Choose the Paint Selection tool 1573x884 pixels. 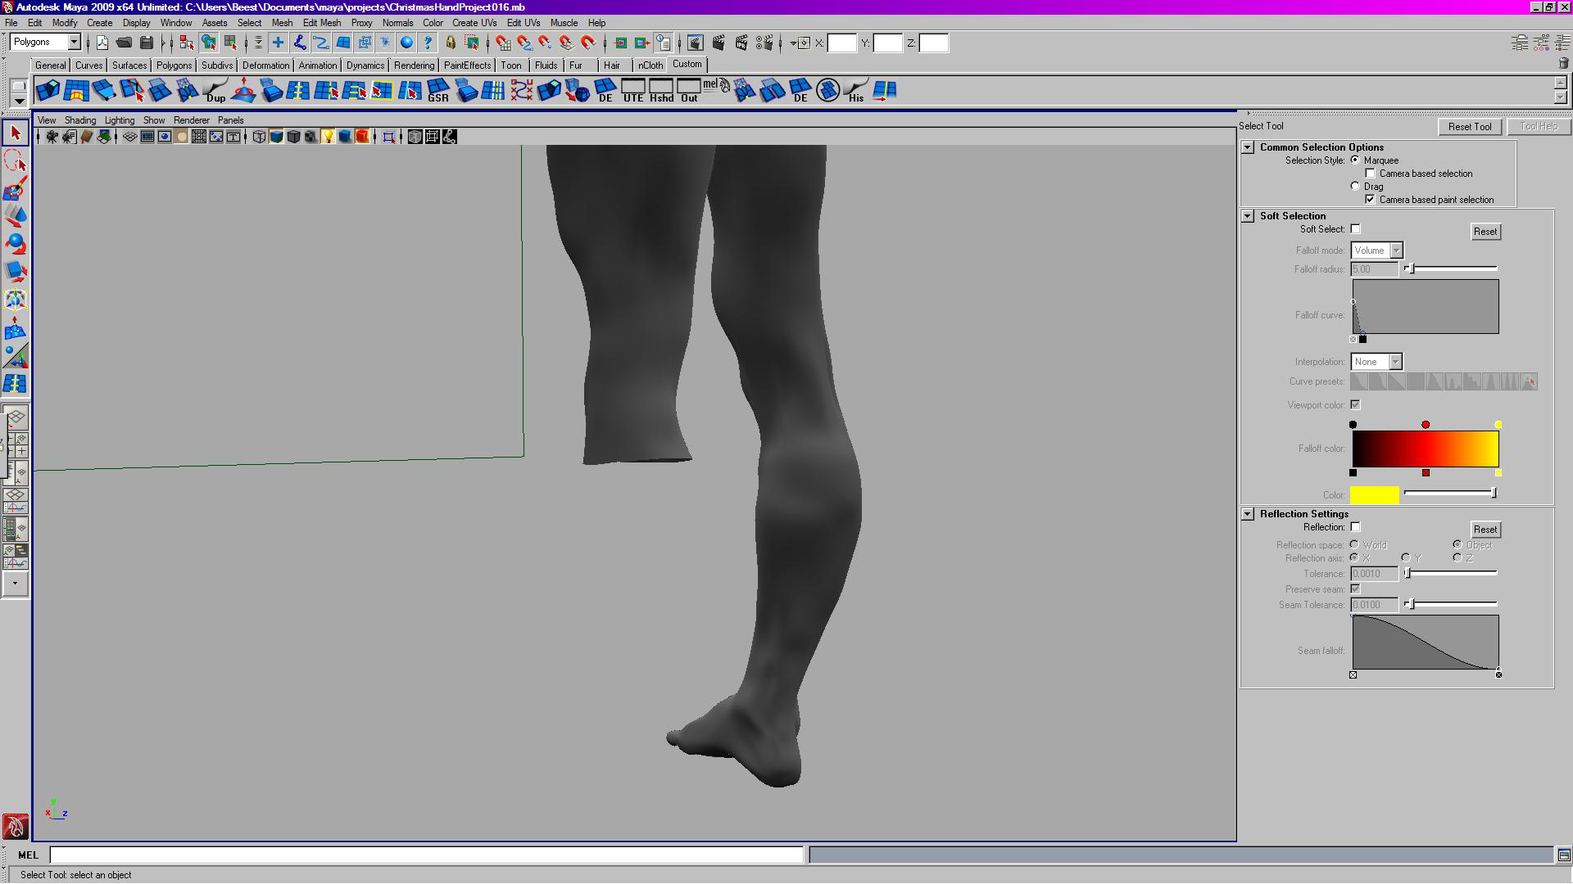coord(16,189)
